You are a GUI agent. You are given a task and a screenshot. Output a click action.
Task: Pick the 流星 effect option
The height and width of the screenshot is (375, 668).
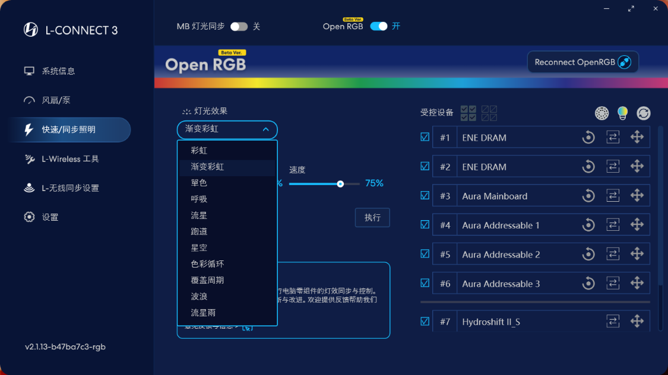click(227, 215)
